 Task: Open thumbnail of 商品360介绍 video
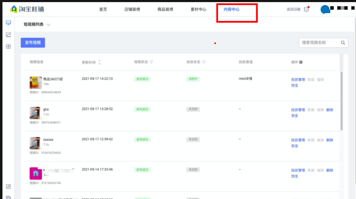pyautogui.click(x=36, y=83)
